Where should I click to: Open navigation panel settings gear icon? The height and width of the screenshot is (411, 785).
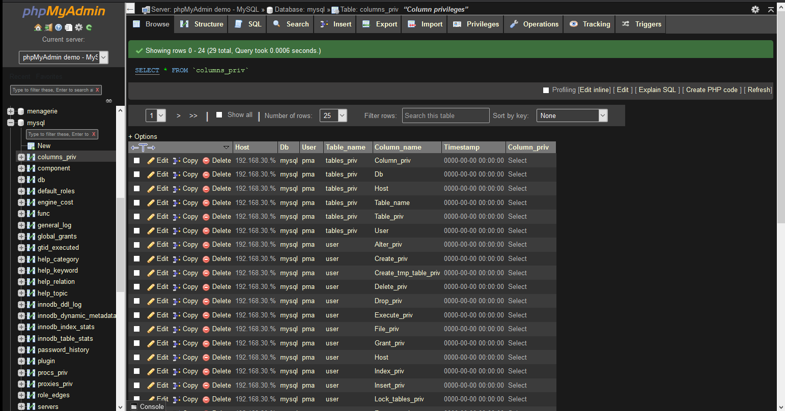point(78,27)
